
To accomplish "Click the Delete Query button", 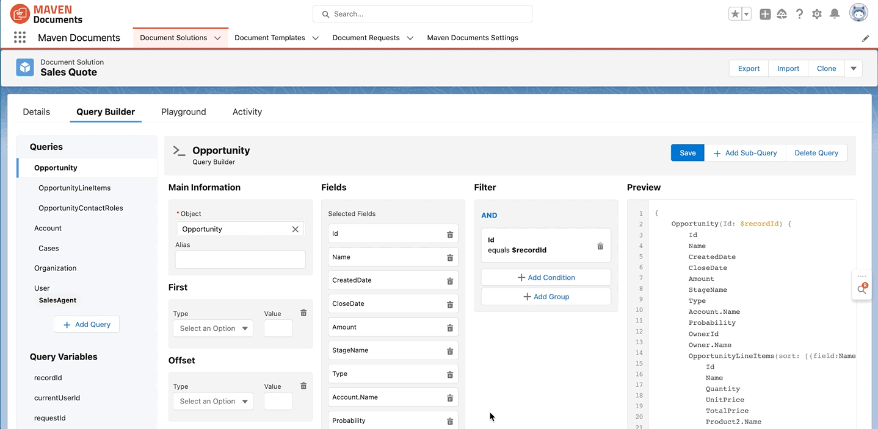I will pyautogui.click(x=816, y=153).
